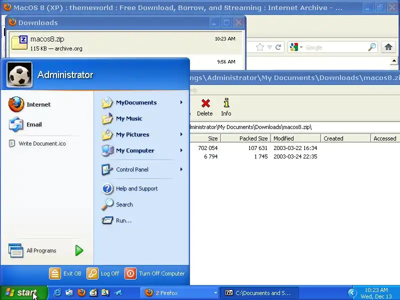Open Help and Support
400x300 pixels.
[129, 188]
